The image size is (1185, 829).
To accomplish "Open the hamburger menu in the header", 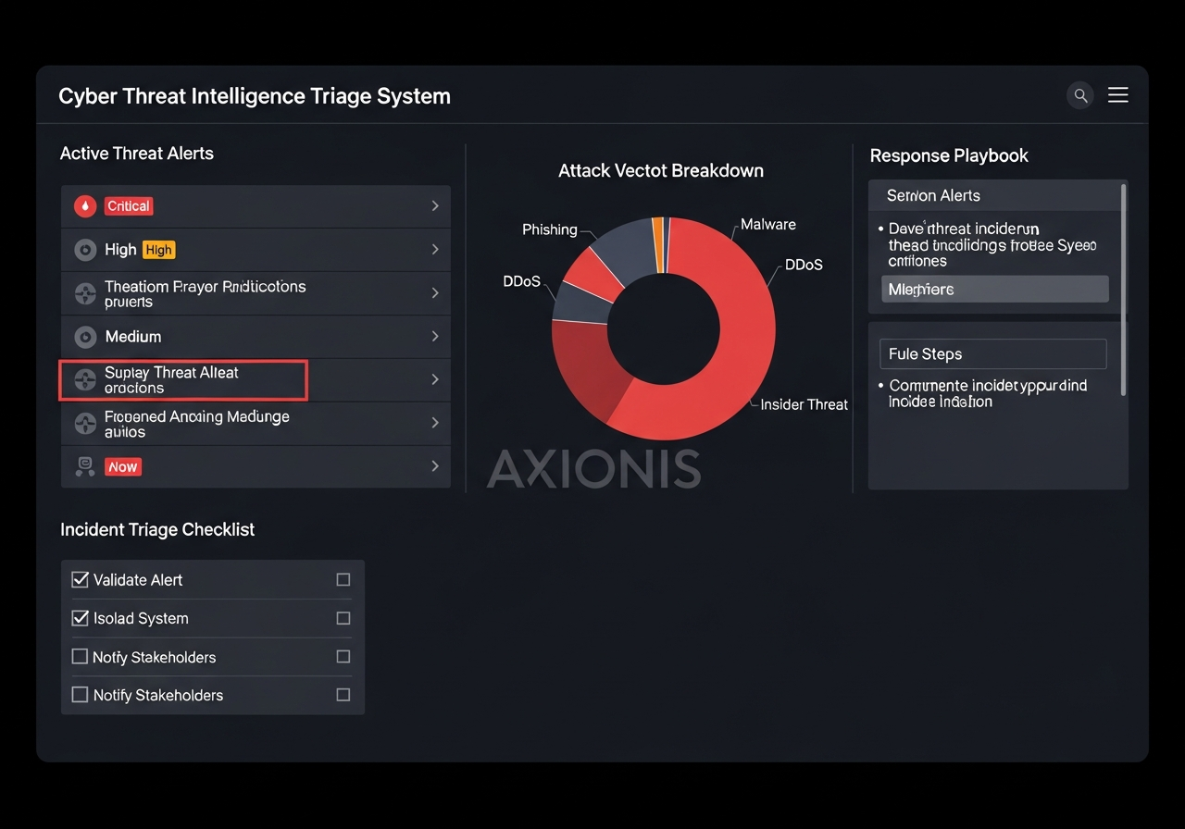I will (1117, 94).
